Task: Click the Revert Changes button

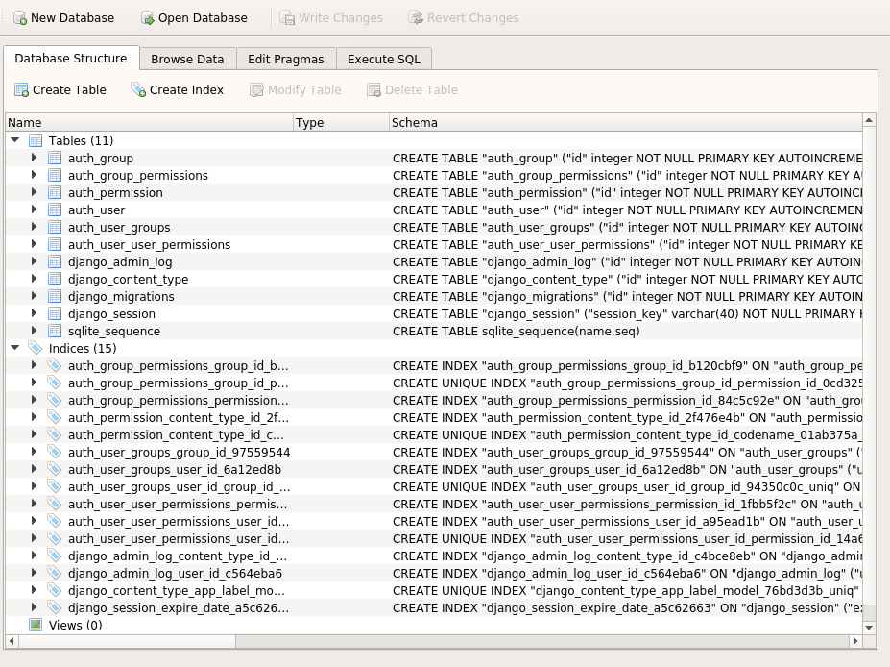Action: (463, 18)
